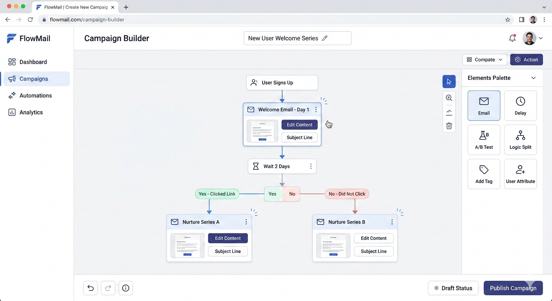Open the notifications bell
This screenshot has height=301, width=552.
click(512, 38)
